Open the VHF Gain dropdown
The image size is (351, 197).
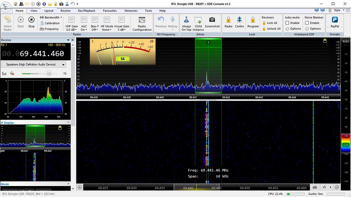click(x=72, y=23)
